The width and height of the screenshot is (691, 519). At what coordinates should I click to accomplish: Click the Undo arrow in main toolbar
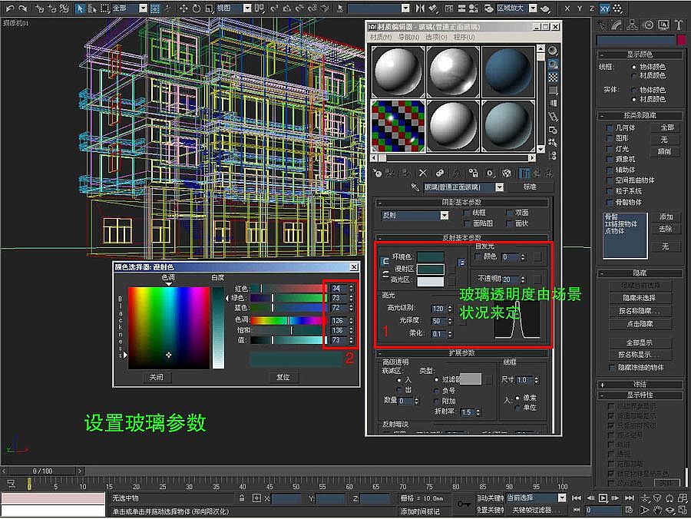pyautogui.click(x=9, y=8)
